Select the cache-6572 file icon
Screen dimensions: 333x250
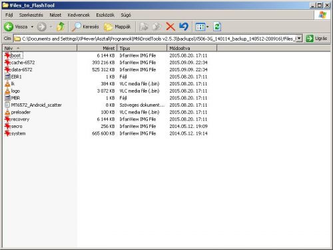coord(7,63)
